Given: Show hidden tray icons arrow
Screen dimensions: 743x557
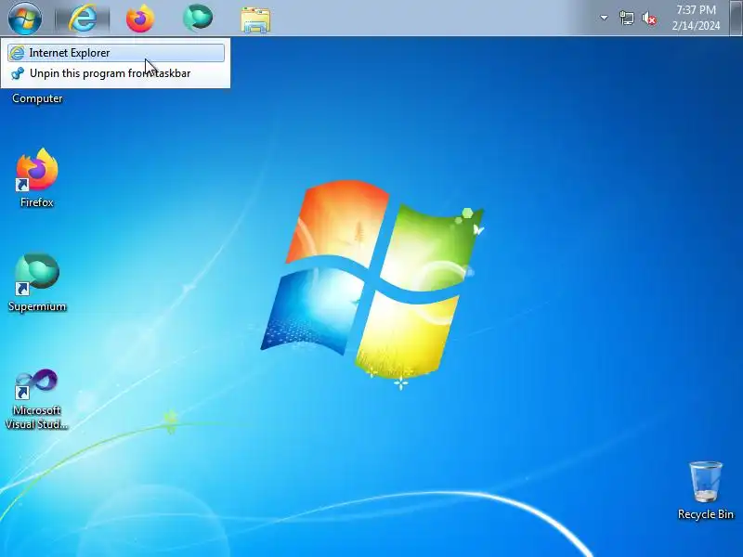Looking at the screenshot, I should (x=604, y=18).
